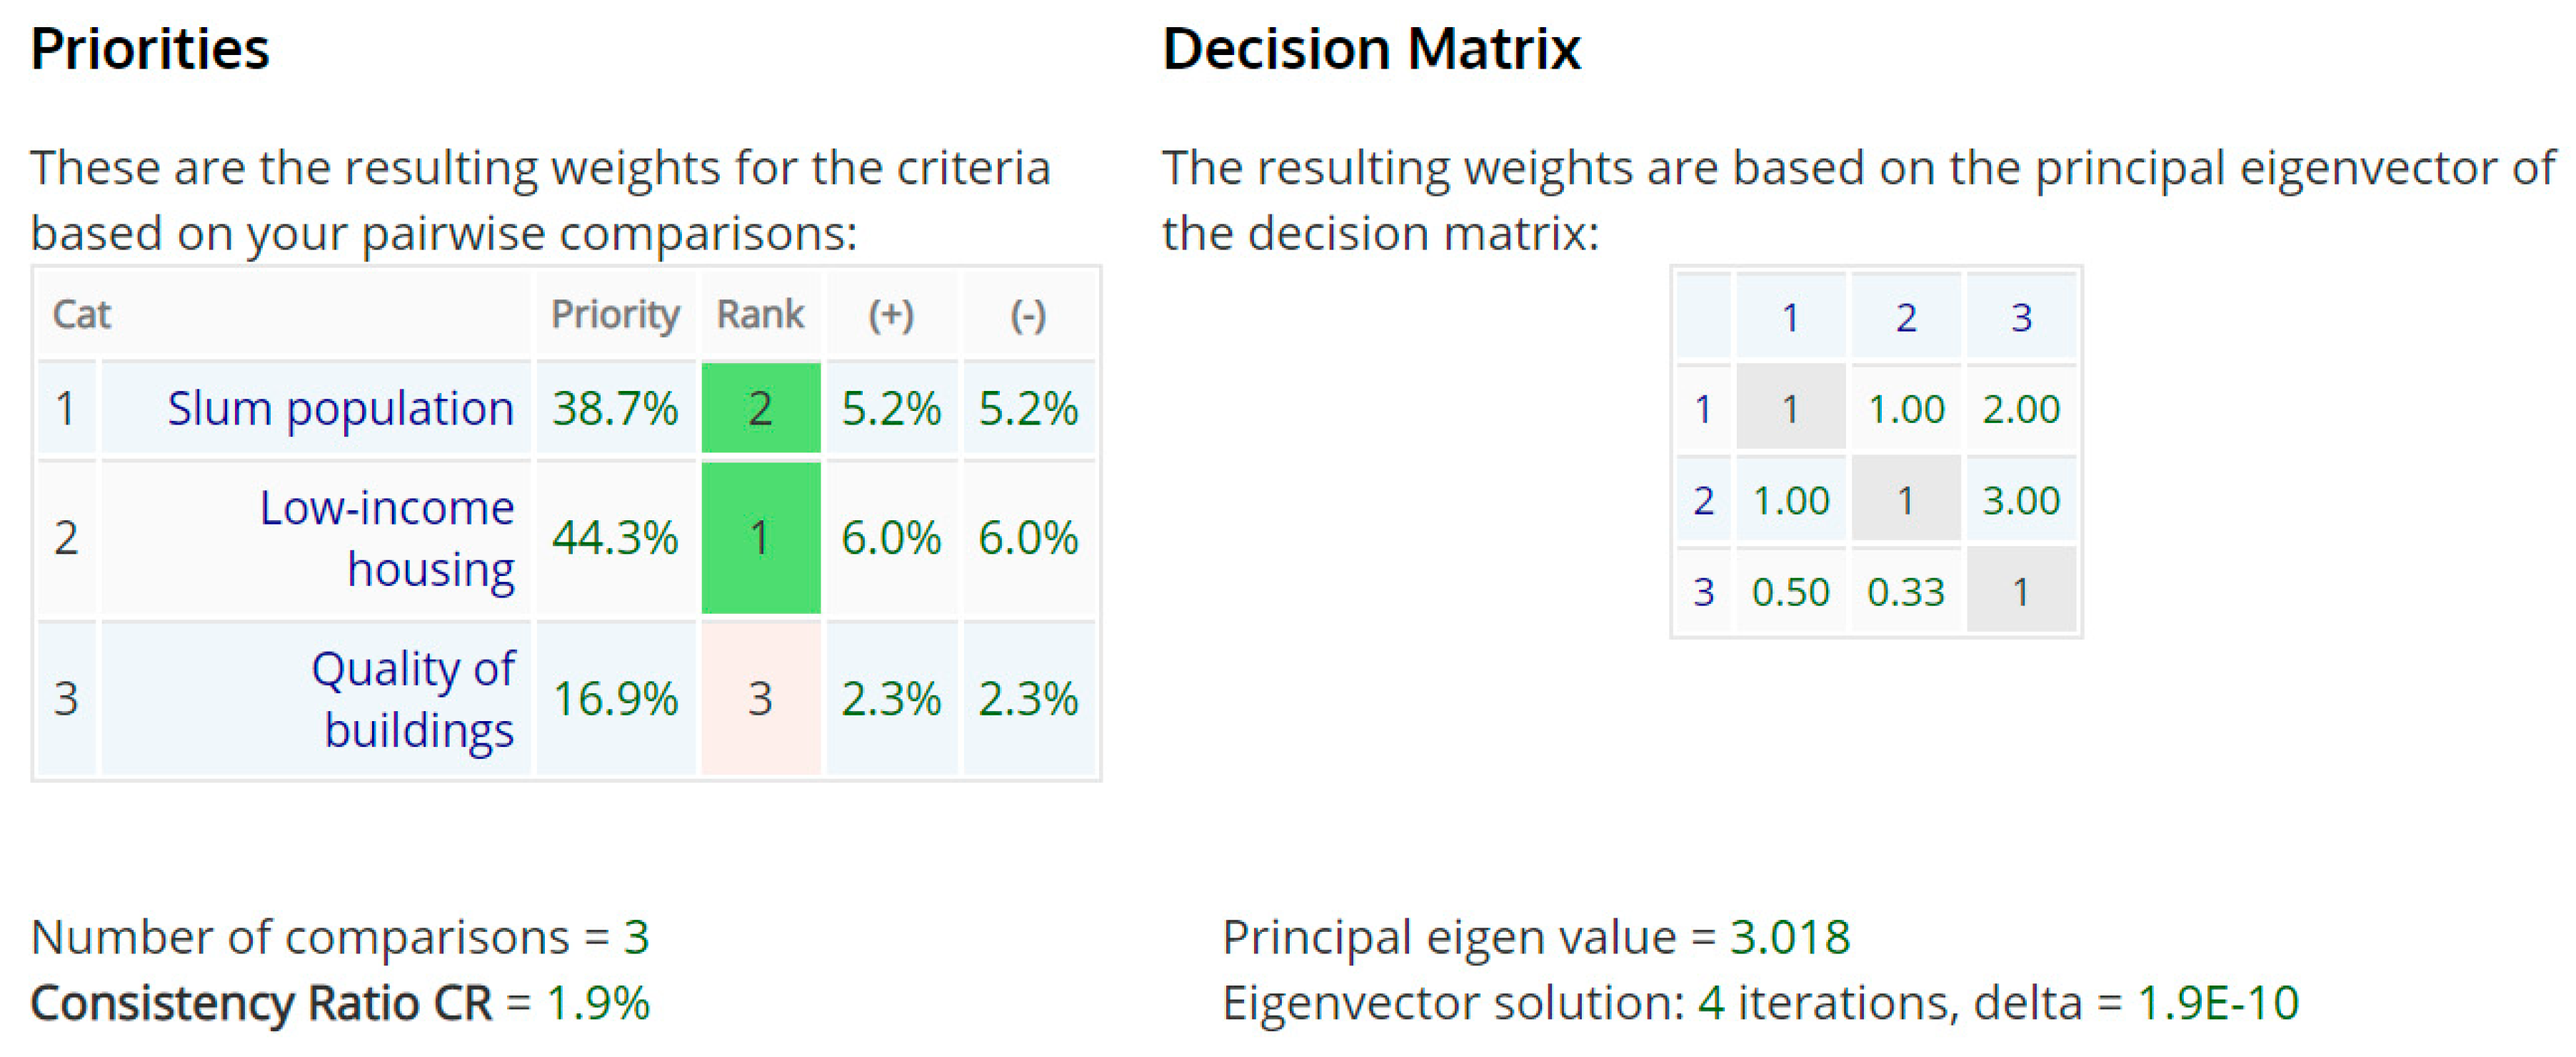Click the Priorities heading
The height and width of the screenshot is (1057, 2576).
[x=150, y=48]
